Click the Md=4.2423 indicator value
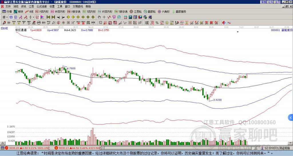 coord(70,30)
